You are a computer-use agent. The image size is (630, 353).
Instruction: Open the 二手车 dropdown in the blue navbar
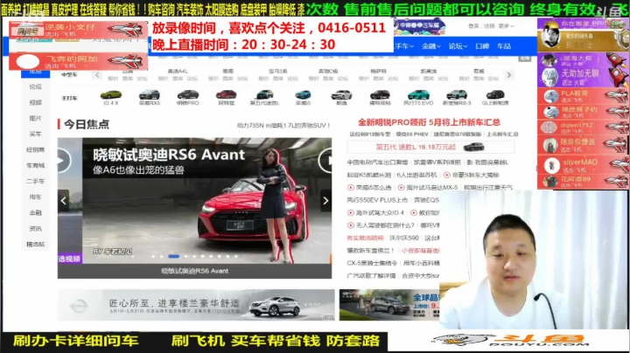click(x=403, y=46)
